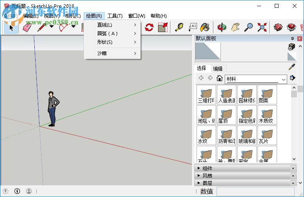
Task: Click the materials Back arrow
Action: 201,78
